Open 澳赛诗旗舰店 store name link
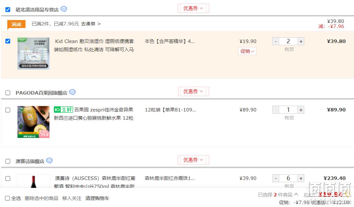This screenshot has width=354, height=207. 30,161
